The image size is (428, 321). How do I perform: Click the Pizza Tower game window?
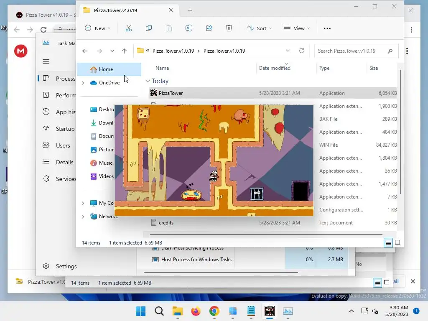coord(214,160)
